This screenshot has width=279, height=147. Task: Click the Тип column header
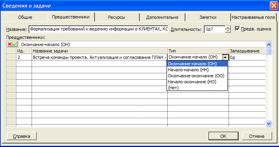click(198, 51)
